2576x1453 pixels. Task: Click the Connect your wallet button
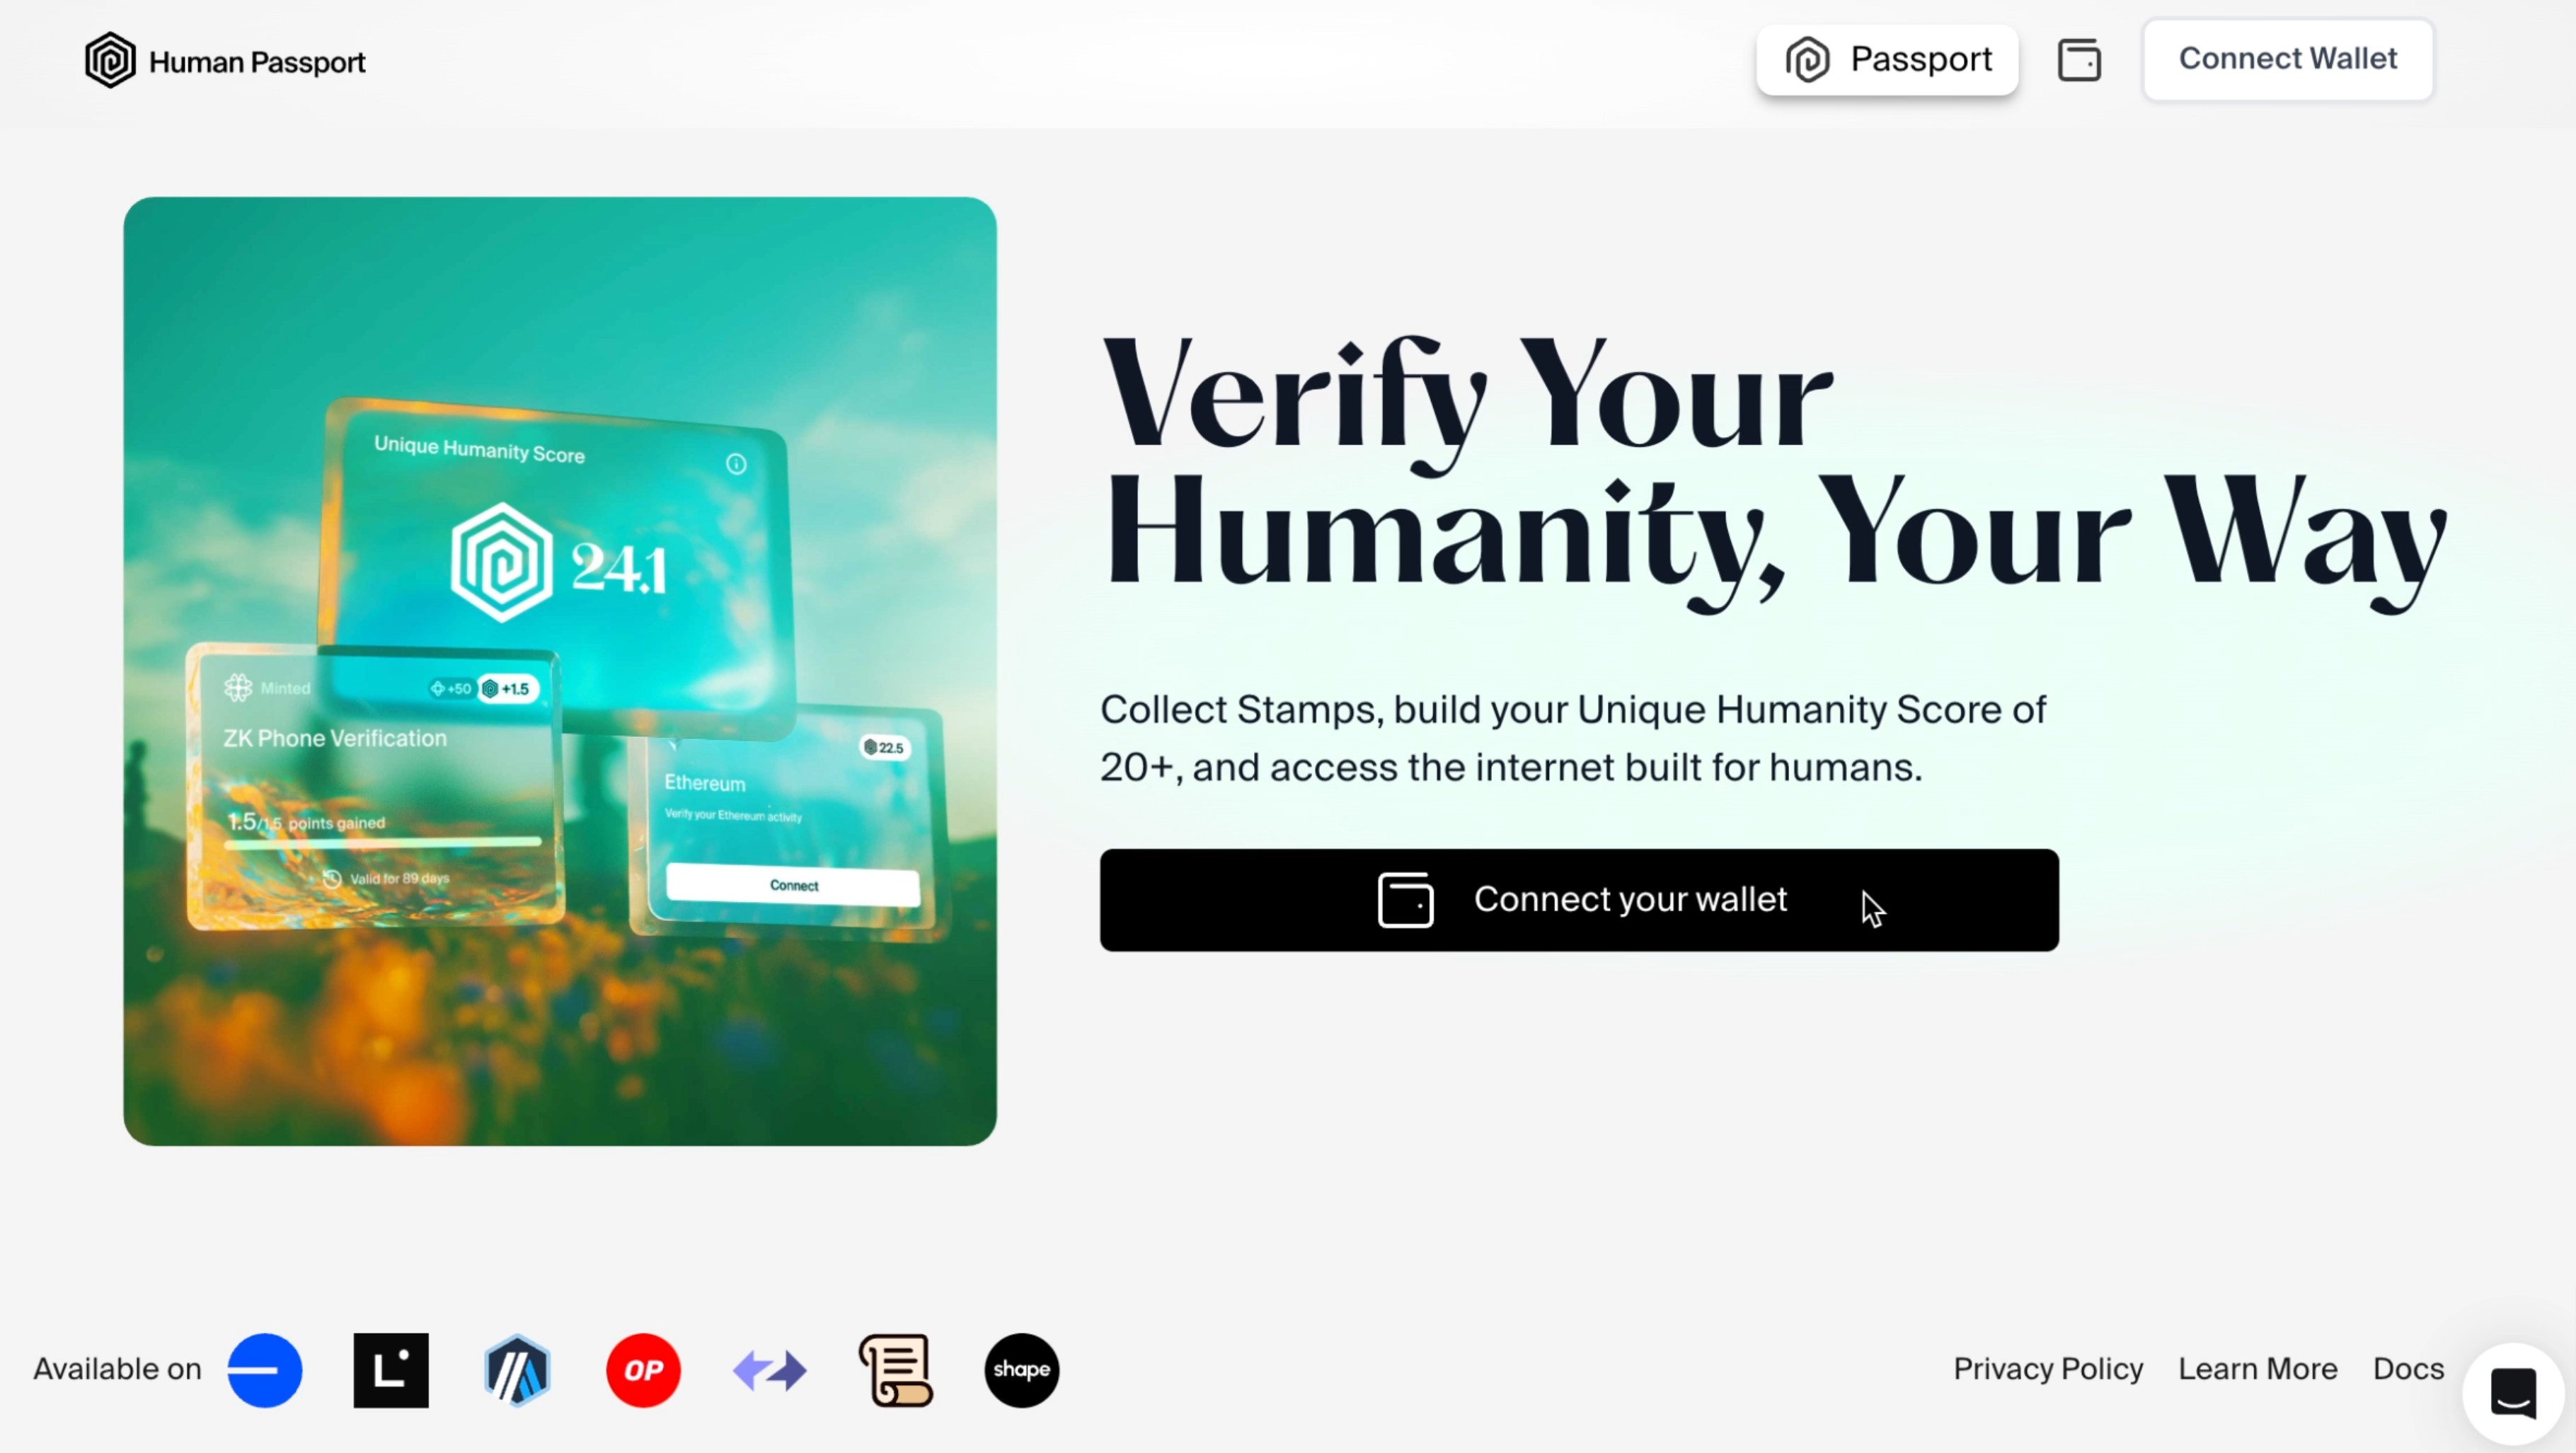tap(1579, 899)
